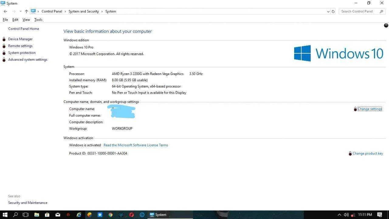Screen dimensions: 389x219
Task: Open Task View on the taskbar
Action: click(x=26, y=214)
